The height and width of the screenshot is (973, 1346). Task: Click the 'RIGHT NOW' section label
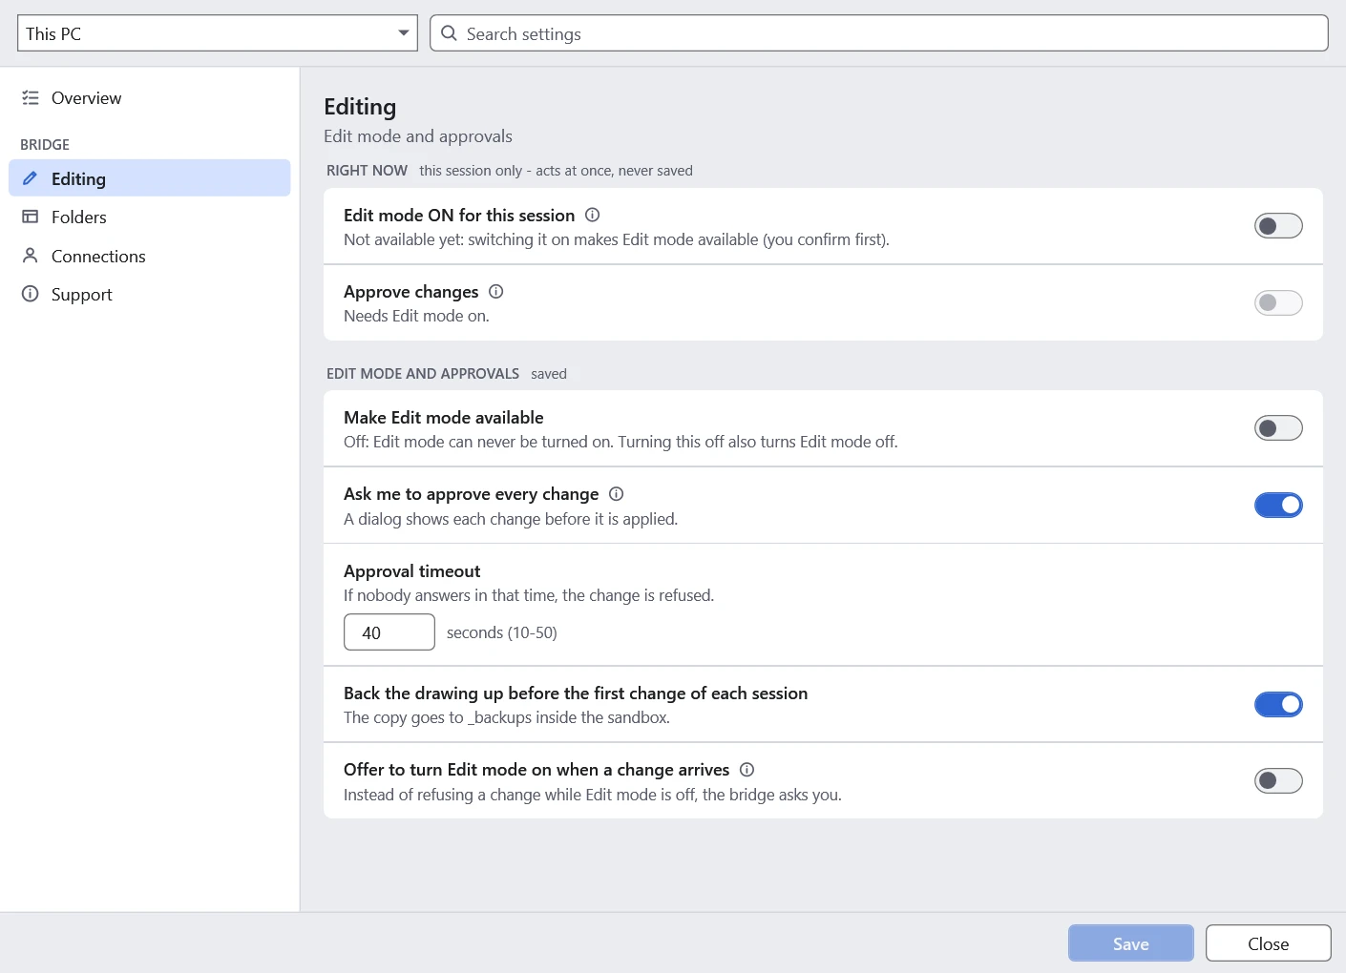pyautogui.click(x=367, y=171)
